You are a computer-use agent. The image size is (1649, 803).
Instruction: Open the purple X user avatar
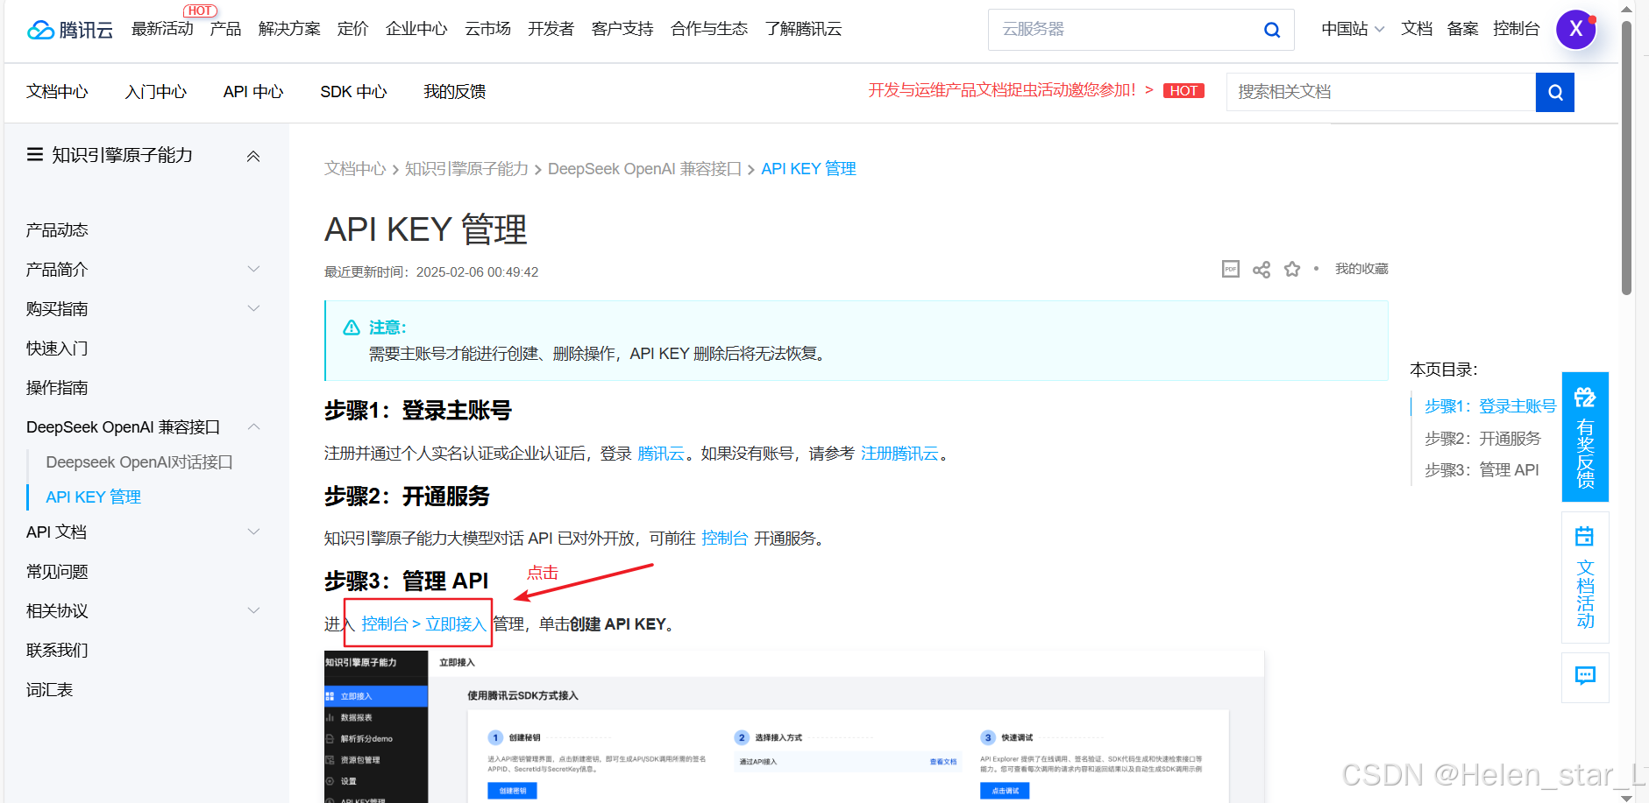1576,29
